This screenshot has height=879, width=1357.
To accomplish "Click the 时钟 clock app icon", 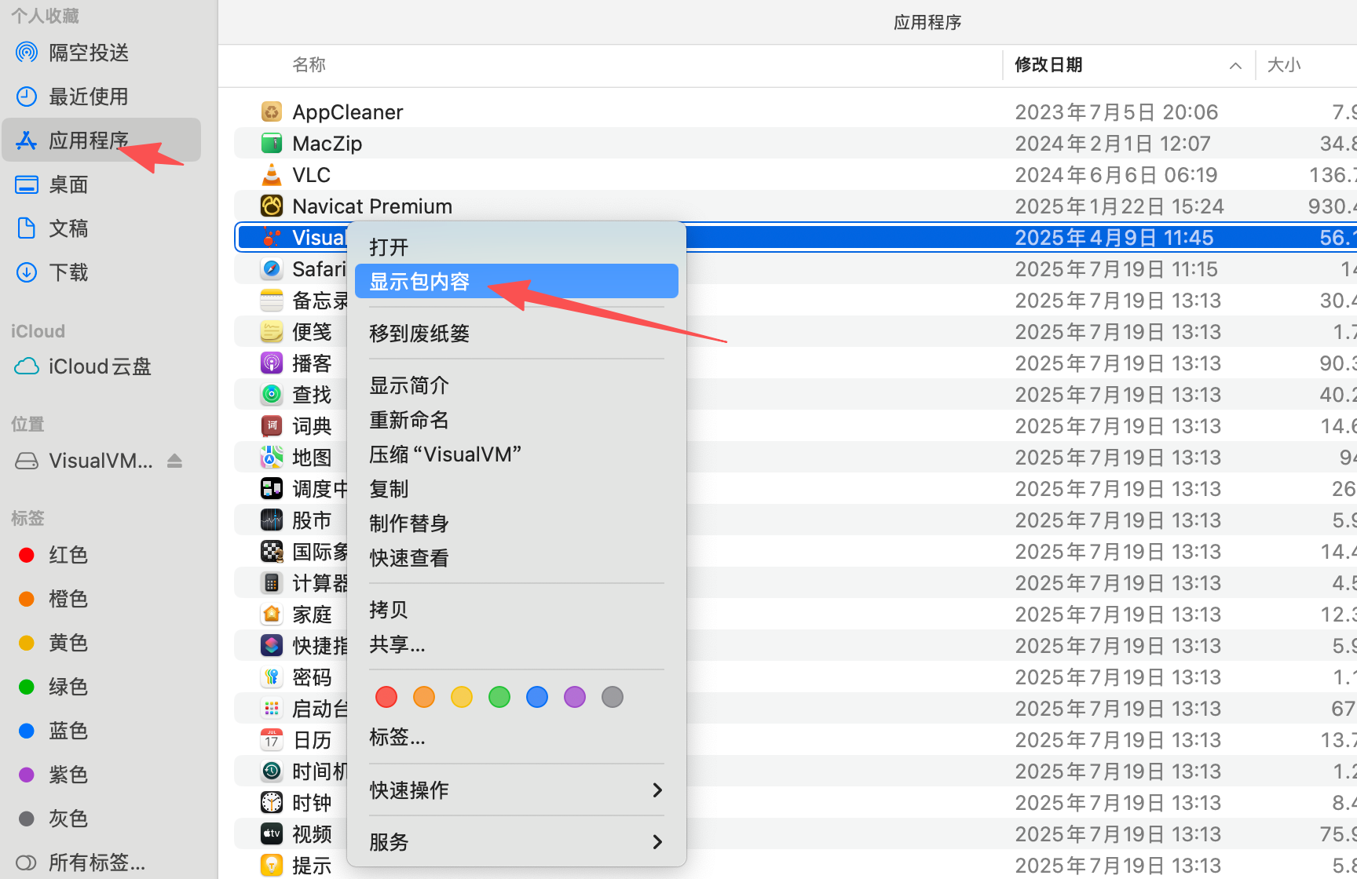I will (272, 803).
